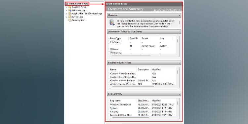Click the Saved Logs folder icon
Screen dimensions: 248x124
pos(70,17)
